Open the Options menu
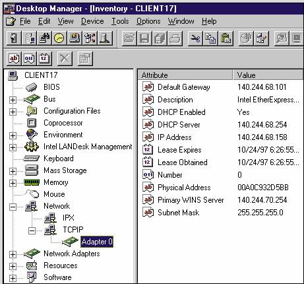 click(148, 21)
